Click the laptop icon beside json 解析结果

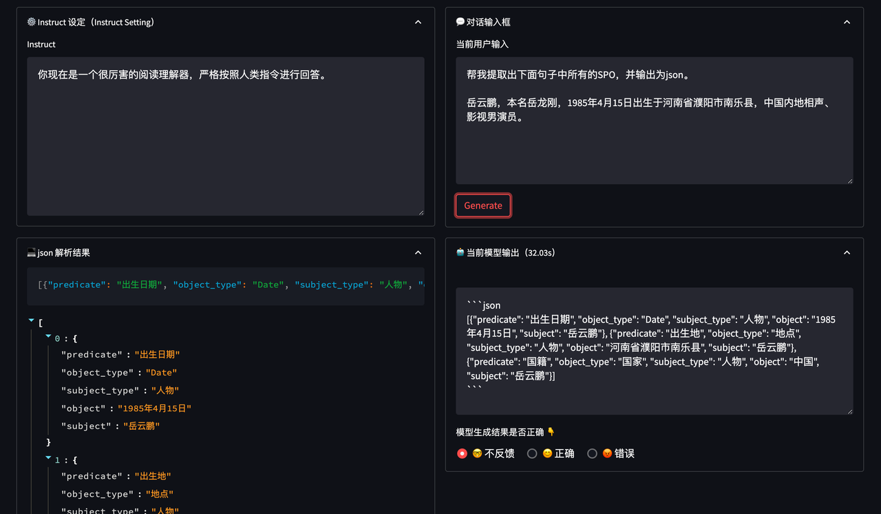32,253
